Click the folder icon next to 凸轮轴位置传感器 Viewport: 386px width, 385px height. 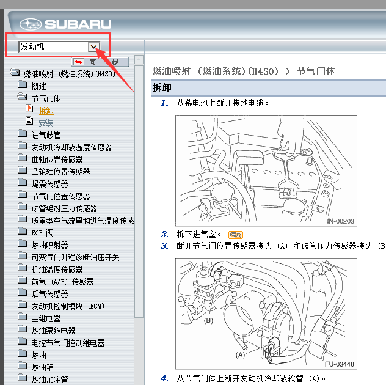[x=22, y=170]
